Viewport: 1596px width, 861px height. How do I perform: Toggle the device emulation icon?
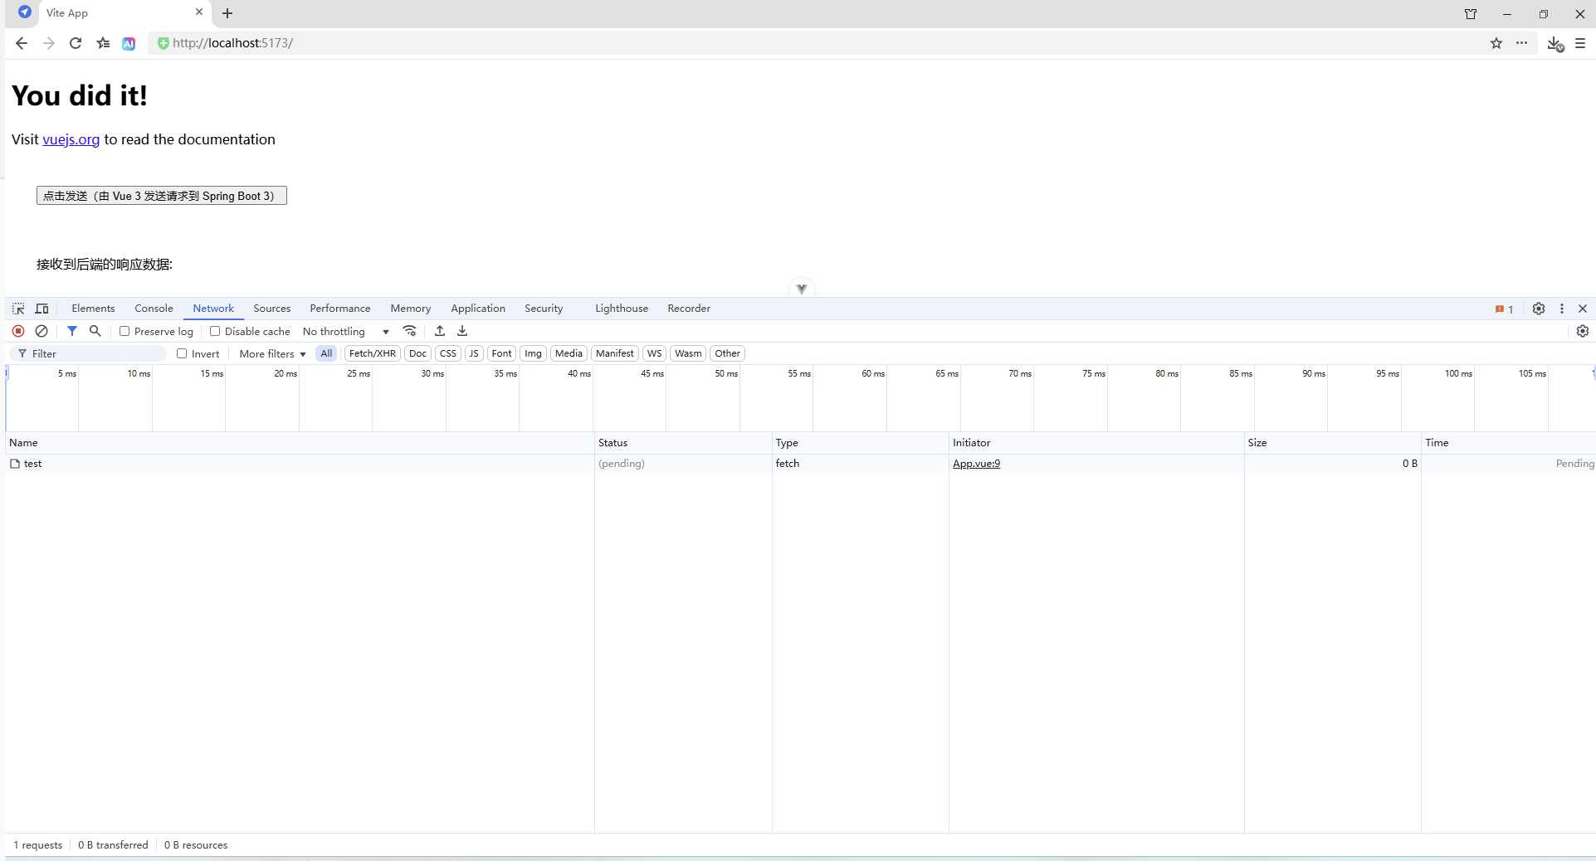pos(41,308)
